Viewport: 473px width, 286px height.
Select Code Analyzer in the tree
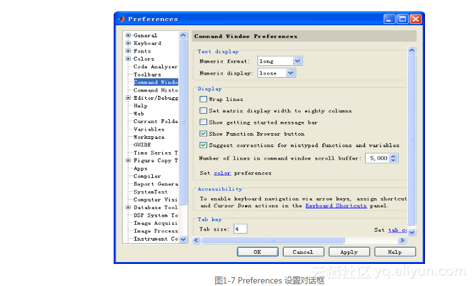(x=155, y=67)
